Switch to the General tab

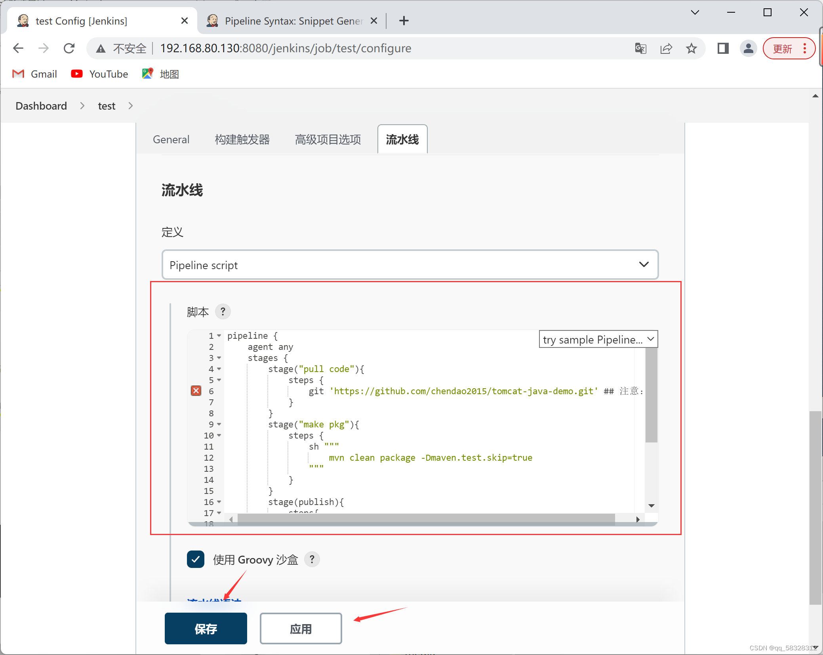[171, 139]
